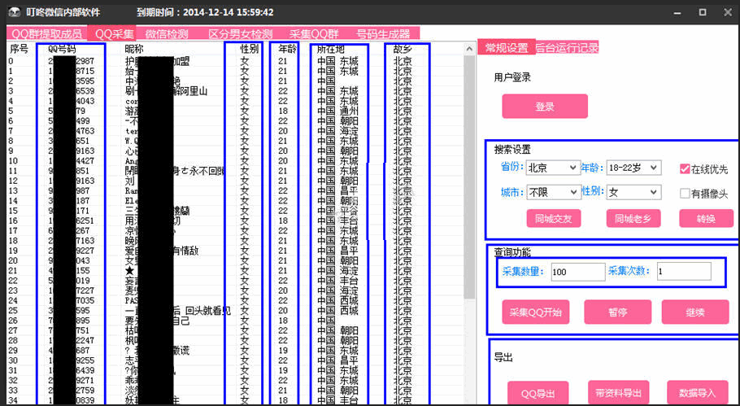Focus the 采集次数 input field
The height and width of the screenshot is (406, 740).
683,272
